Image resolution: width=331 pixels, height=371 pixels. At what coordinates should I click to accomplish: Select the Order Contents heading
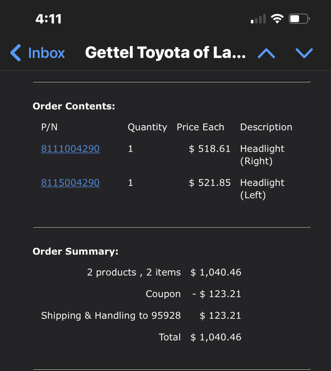point(74,106)
